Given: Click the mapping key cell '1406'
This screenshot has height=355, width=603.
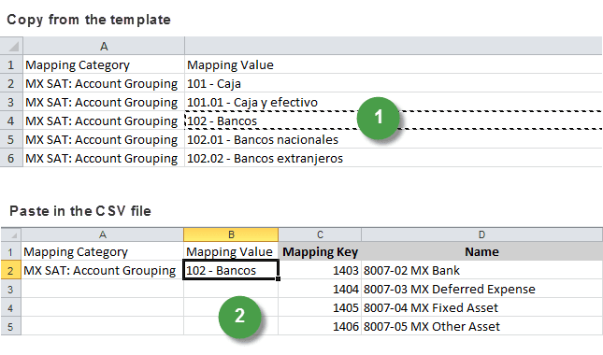Looking at the screenshot, I should [x=320, y=327].
